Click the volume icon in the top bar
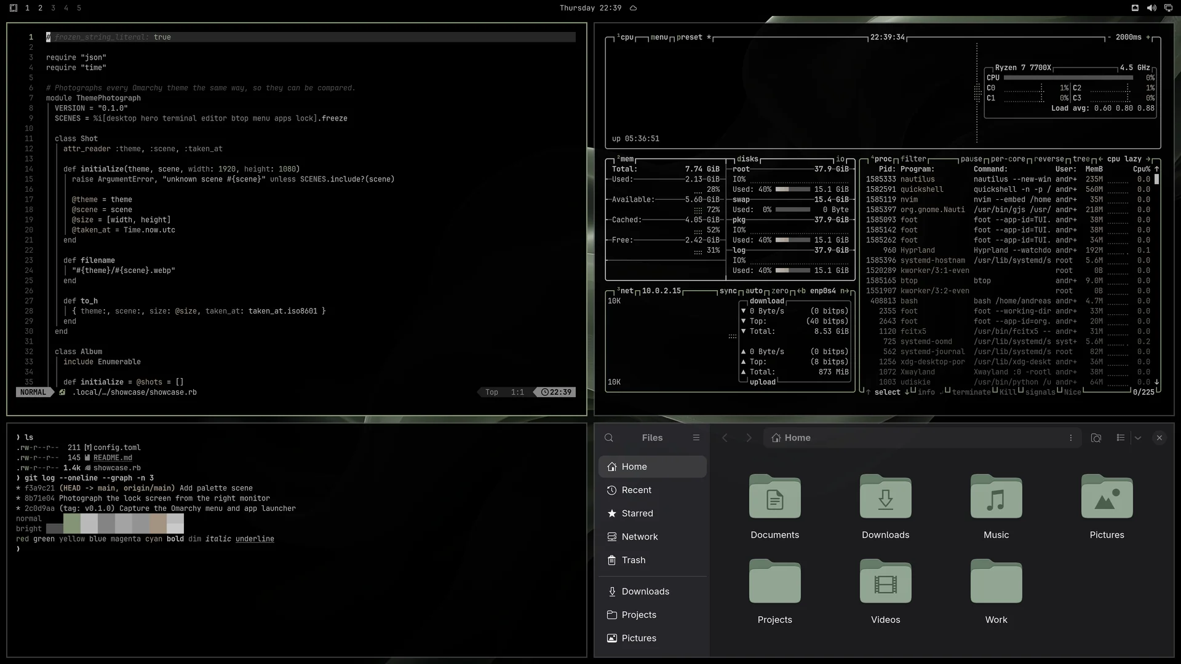 tap(1151, 8)
